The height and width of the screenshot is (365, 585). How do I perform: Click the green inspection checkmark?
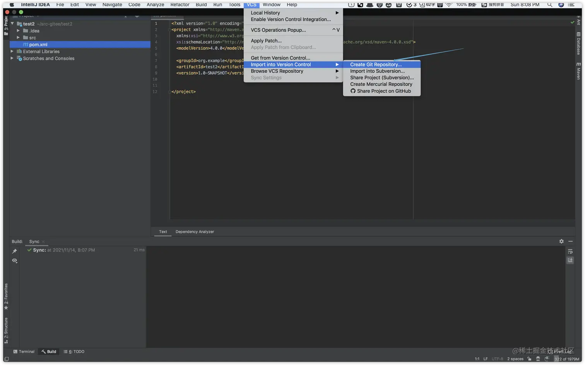point(572,22)
